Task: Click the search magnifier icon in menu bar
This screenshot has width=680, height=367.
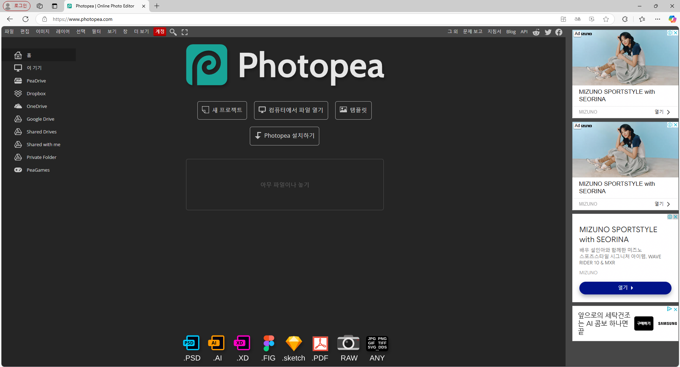Action: [173, 32]
